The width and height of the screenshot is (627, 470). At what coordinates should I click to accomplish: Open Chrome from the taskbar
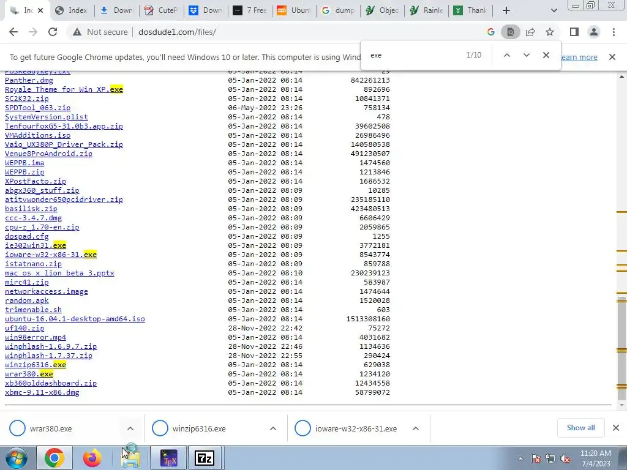tap(54, 458)
